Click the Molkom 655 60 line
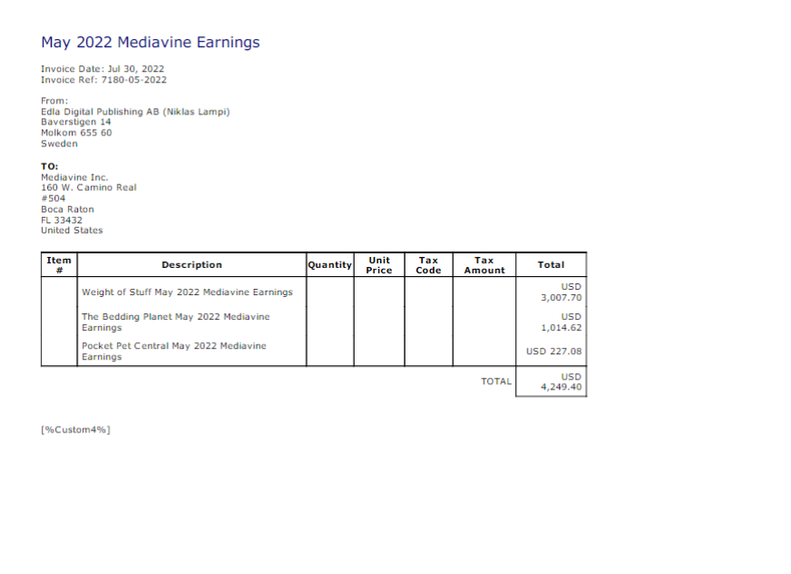The height and width of the screenshot is (574, 791). tap(76, 133)
